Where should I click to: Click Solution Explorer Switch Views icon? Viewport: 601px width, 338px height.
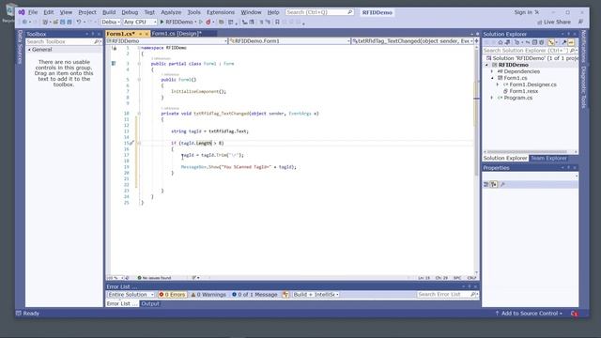[x=507, y=42]
